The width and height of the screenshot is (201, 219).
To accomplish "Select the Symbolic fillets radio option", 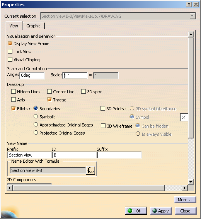I will click(36, 116).
